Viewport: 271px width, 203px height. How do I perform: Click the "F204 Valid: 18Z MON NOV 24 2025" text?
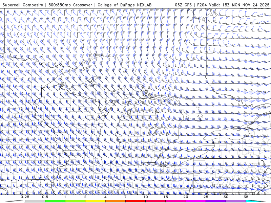(x=233, y=5)
